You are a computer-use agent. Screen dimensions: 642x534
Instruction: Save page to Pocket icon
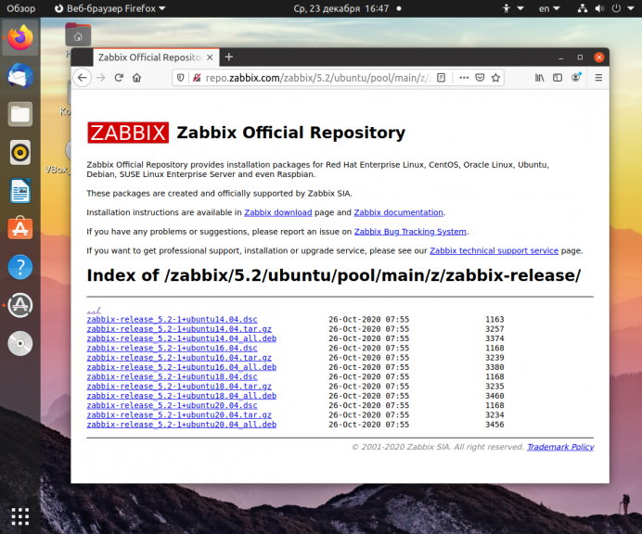point(480,78)
